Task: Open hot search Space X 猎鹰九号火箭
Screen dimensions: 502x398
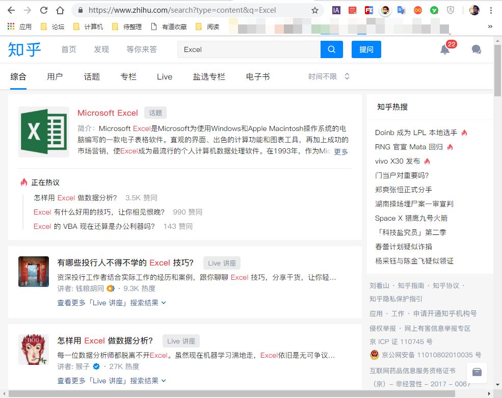Action: click(x=411, y=218)
